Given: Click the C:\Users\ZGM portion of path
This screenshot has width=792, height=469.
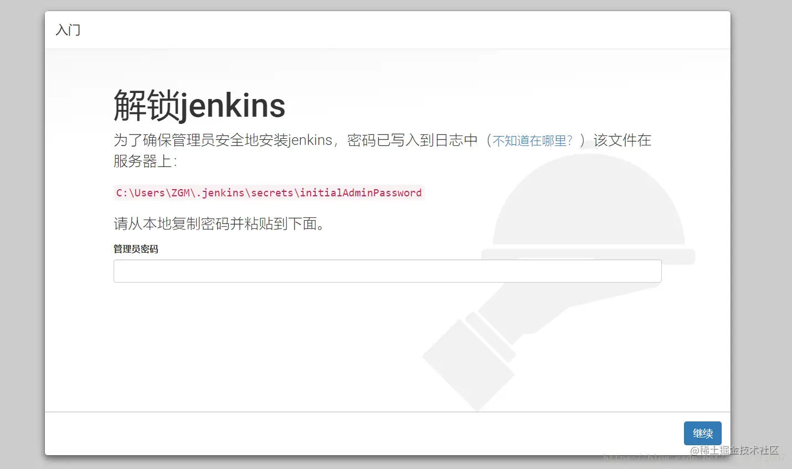Looking at the screenshot, I should 153,192.
